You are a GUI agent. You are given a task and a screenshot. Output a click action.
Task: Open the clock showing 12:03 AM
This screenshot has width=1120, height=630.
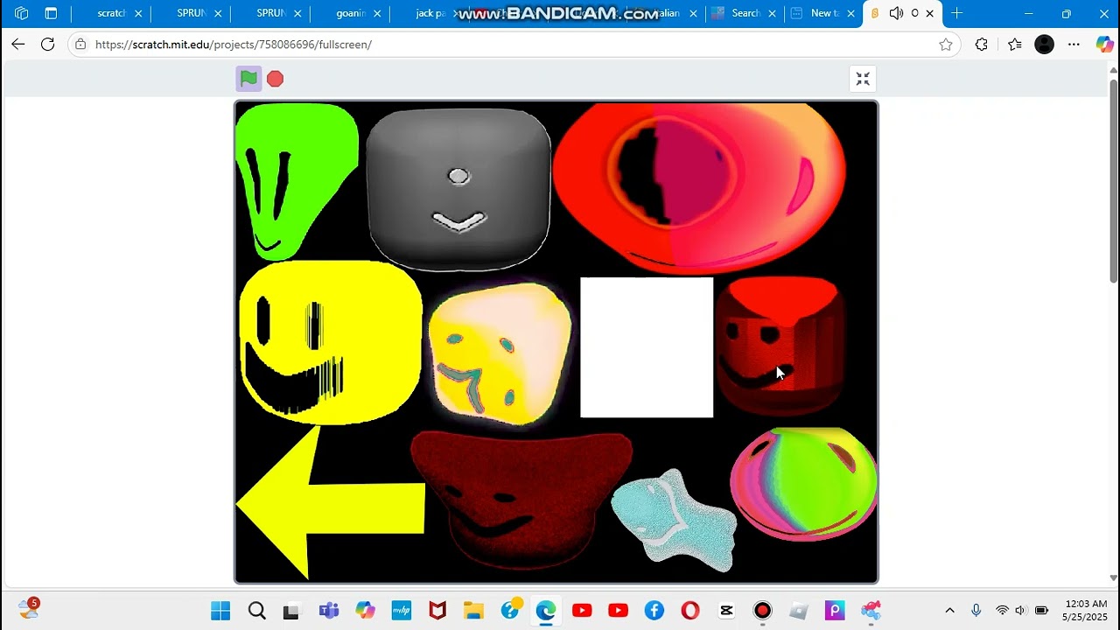(1086, 611)
